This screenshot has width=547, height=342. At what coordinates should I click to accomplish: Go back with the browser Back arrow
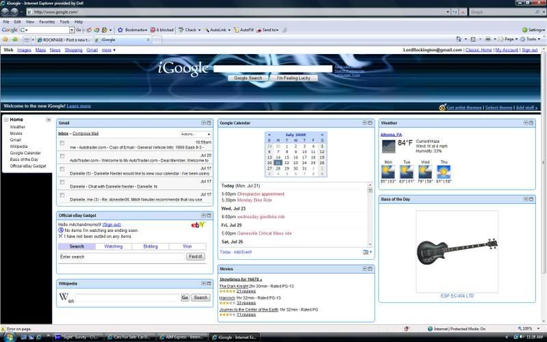pyautogui.click(x=5, y=12)
